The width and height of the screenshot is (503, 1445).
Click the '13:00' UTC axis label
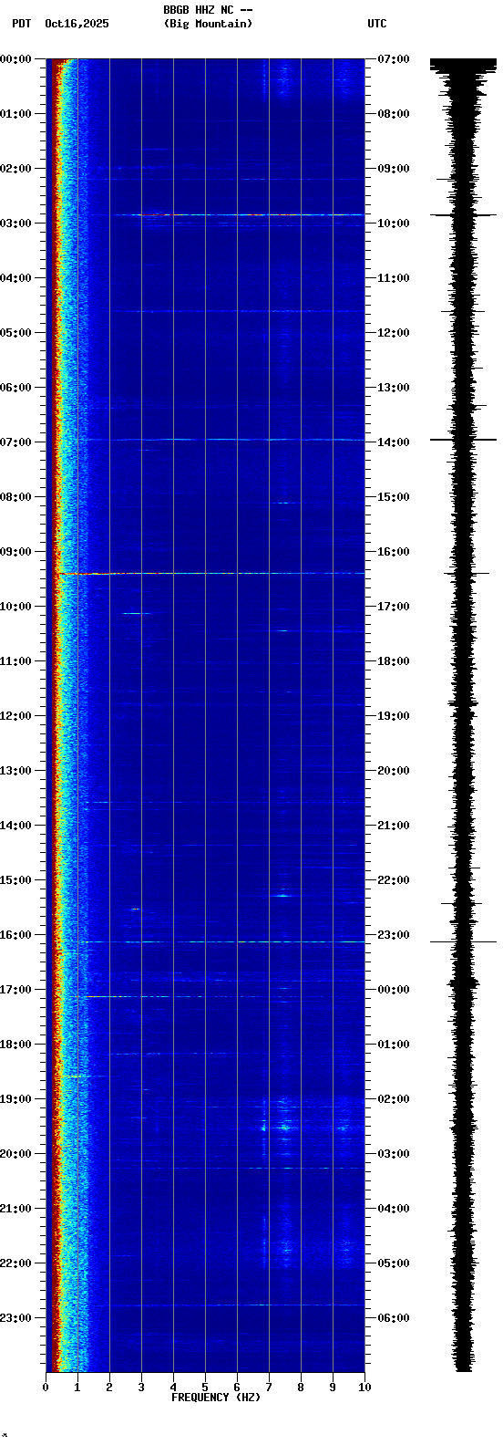coord(394,388)
